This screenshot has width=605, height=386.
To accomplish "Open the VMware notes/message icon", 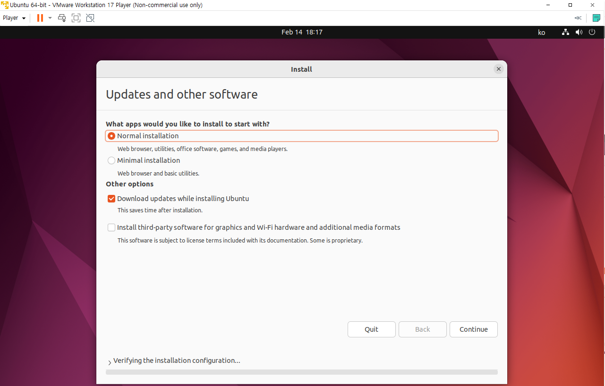I will (596, 18).
